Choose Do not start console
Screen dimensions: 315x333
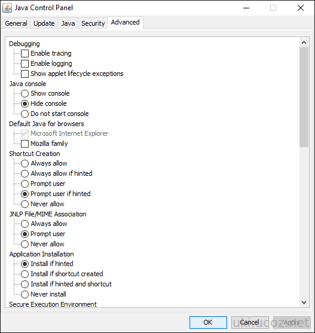click(25, 114)
